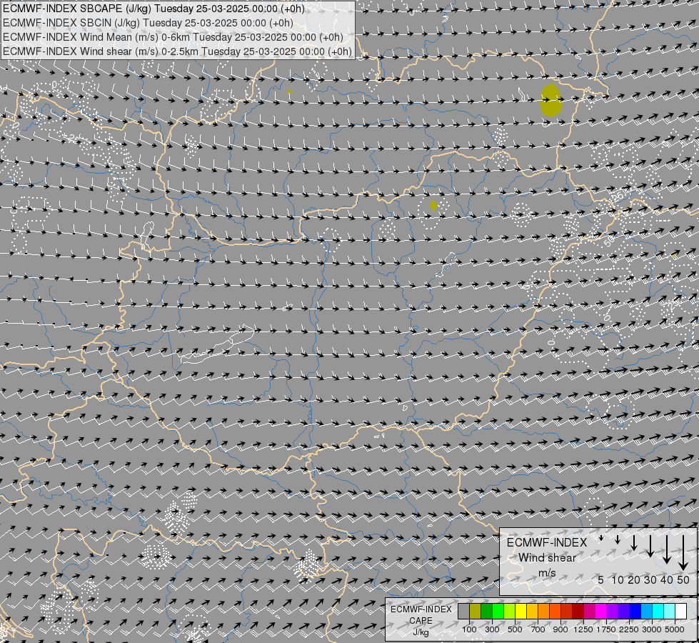Click the SBCIN title line
The height and width of the screenshot is (643, 699).
click(148, 23)
